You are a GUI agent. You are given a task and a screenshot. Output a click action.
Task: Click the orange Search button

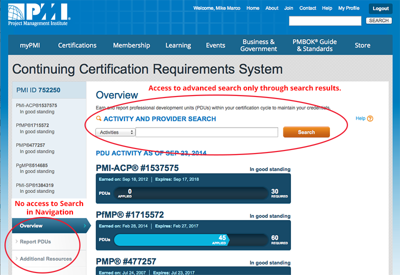tap(306, 132)
